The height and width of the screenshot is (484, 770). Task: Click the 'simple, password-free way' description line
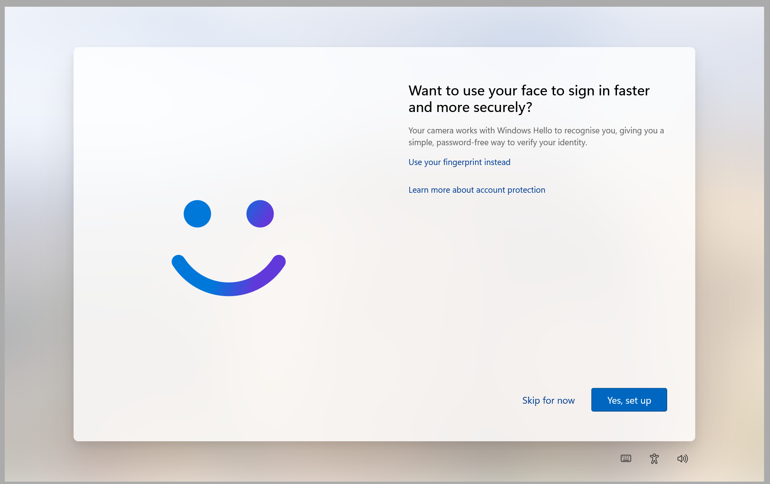pyautogui.click(x=498, y=142)
